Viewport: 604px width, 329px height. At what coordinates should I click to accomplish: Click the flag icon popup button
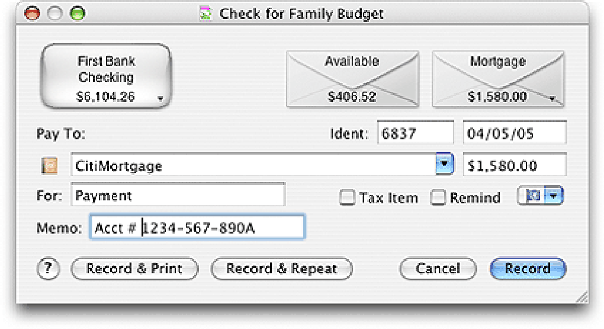click(x=532, y=196)
